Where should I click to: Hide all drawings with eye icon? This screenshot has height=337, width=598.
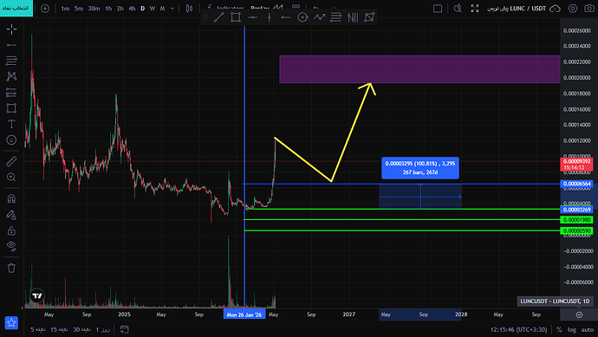click(11, 246)
